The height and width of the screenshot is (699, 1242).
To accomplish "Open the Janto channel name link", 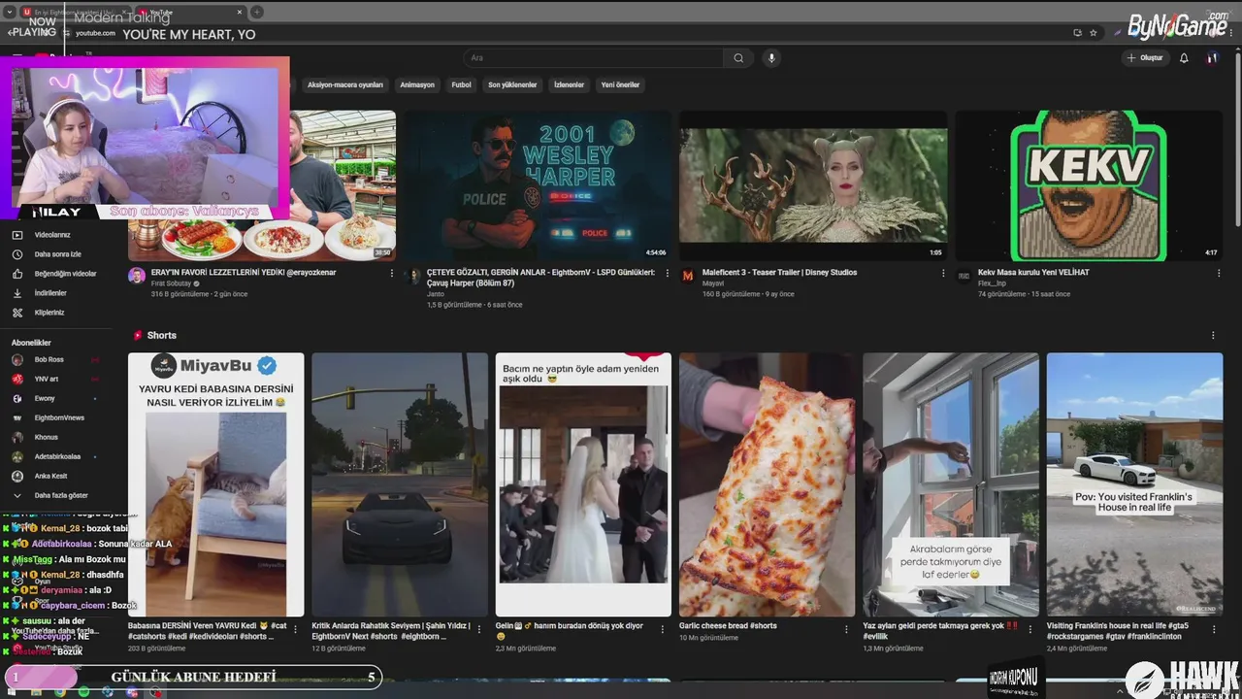I will [x=436, y=294].
